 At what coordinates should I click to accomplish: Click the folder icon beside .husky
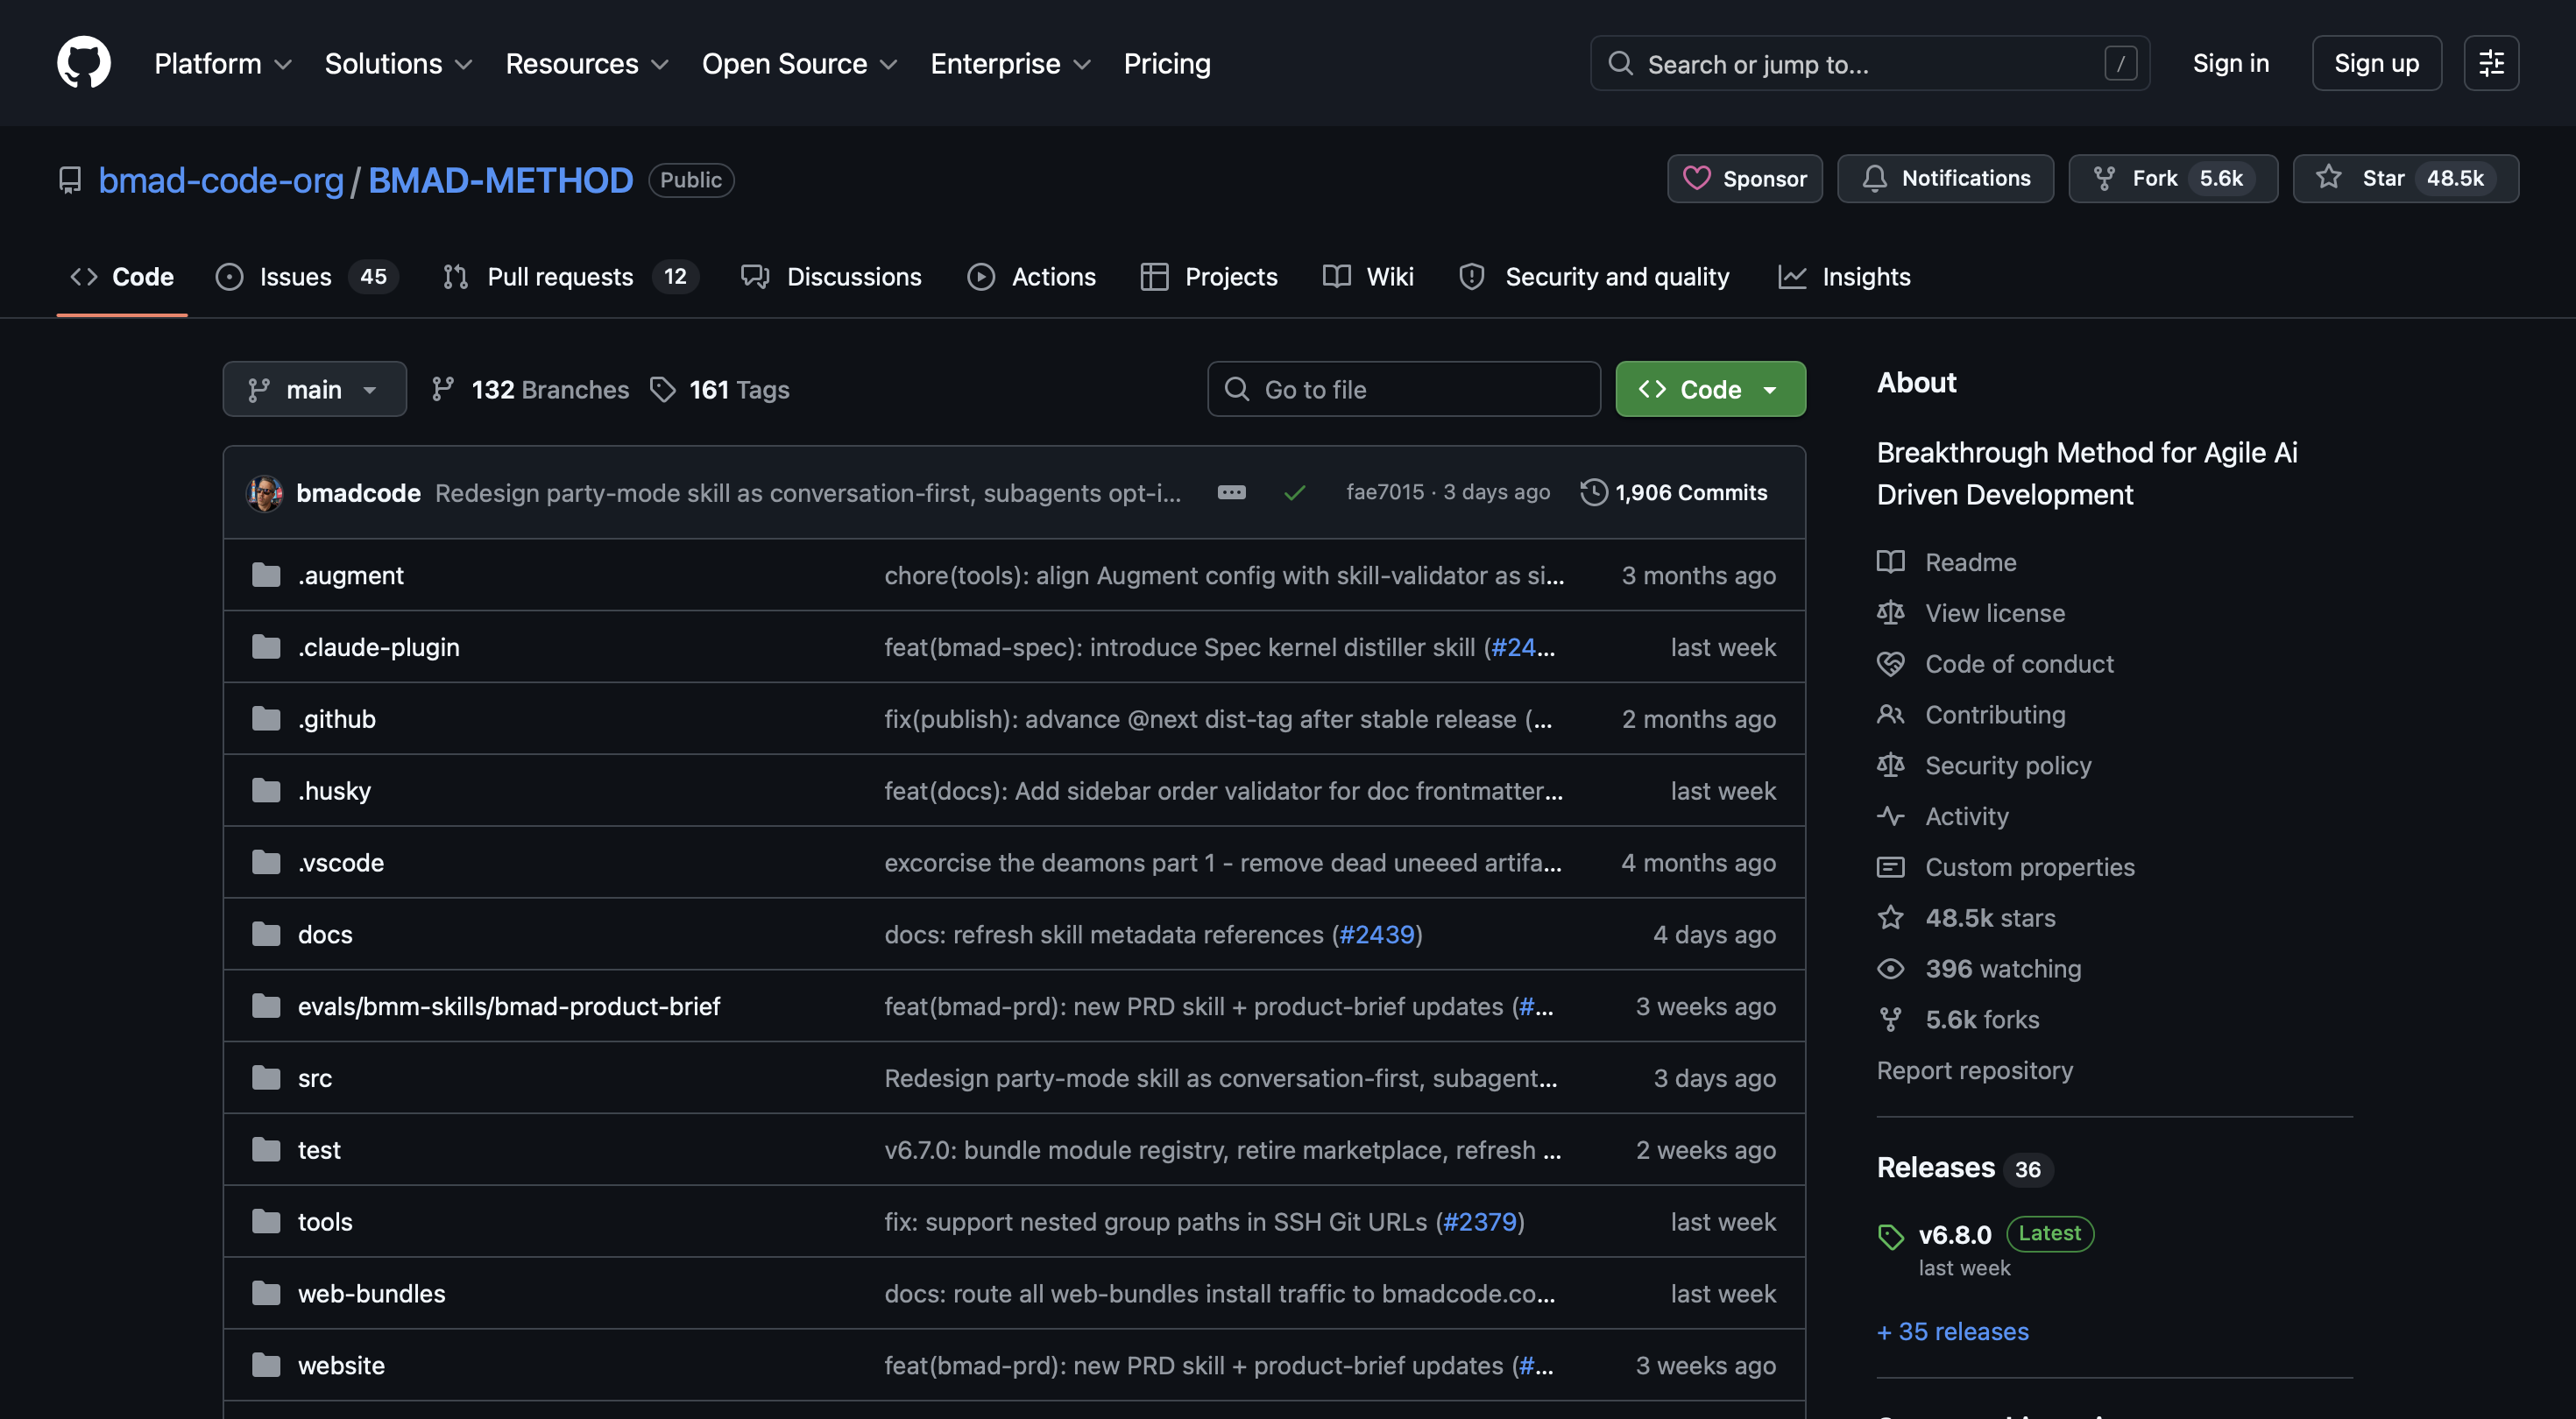click(x=266, y=790)
